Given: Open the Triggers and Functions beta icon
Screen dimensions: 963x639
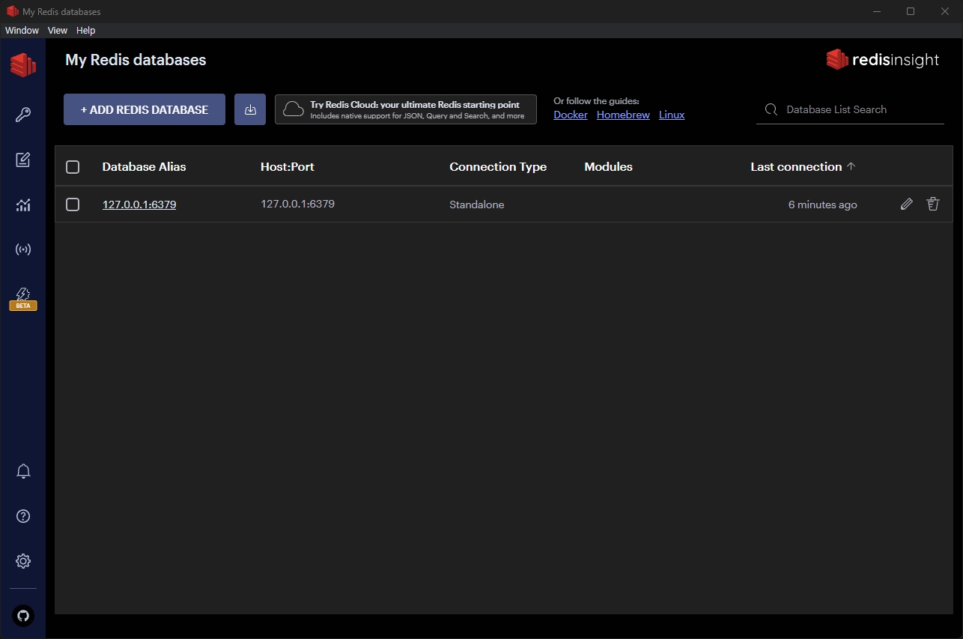Looking at the screenshot, I should coord(23,298).
